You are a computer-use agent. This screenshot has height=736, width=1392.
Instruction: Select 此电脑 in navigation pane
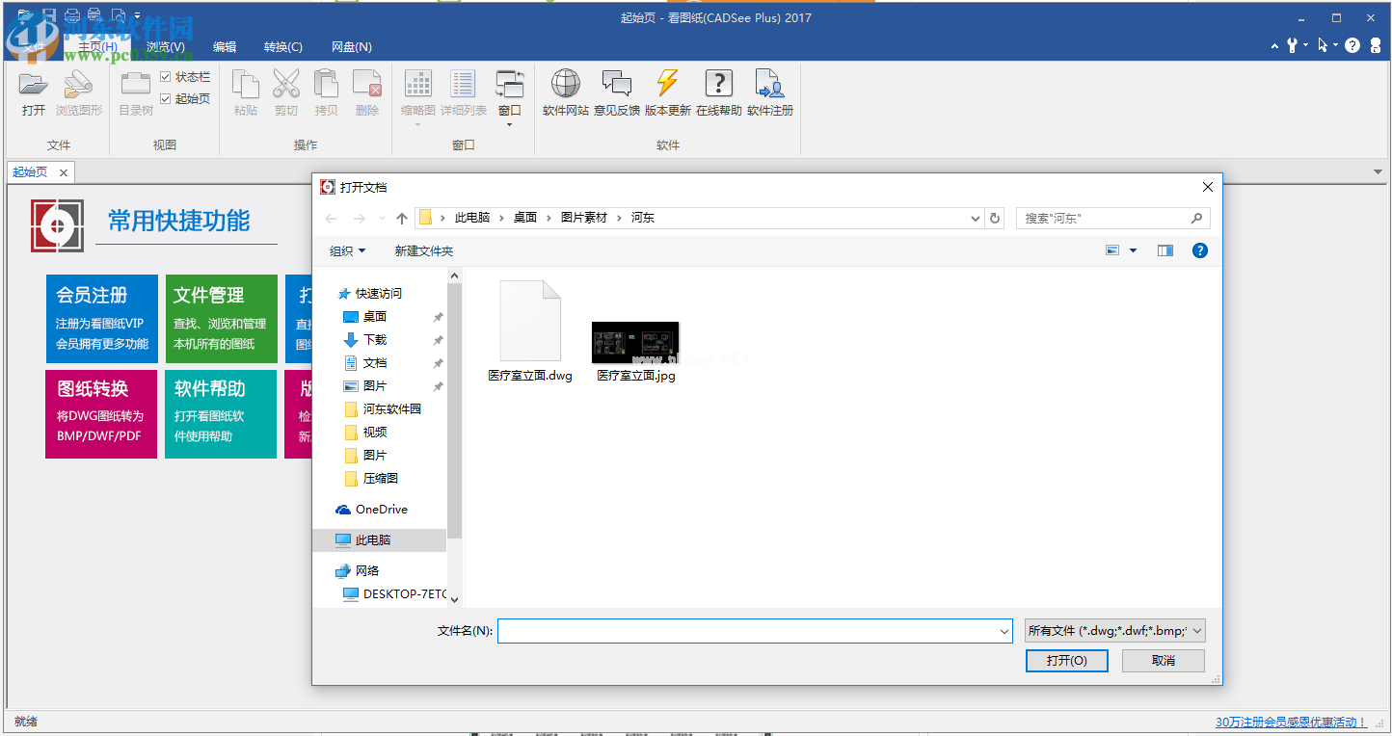click(x=380, y=540)
